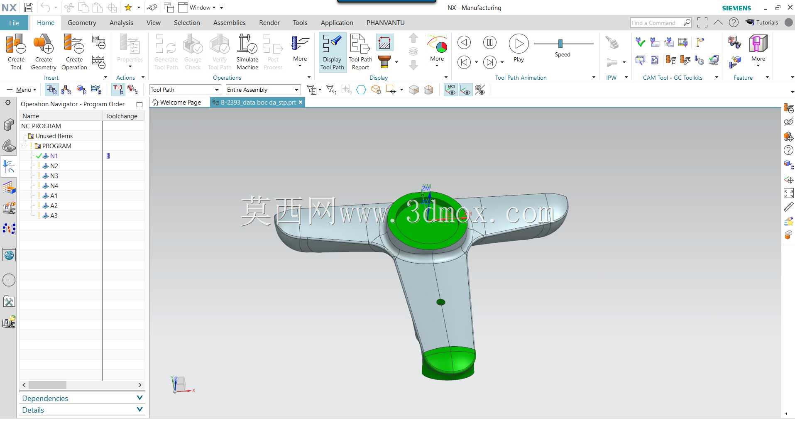Image resolution: width=795 pixels, height=423 pixels.
Task: Switch to Machine Tool View icon
Action: click(x=66, y=90)
